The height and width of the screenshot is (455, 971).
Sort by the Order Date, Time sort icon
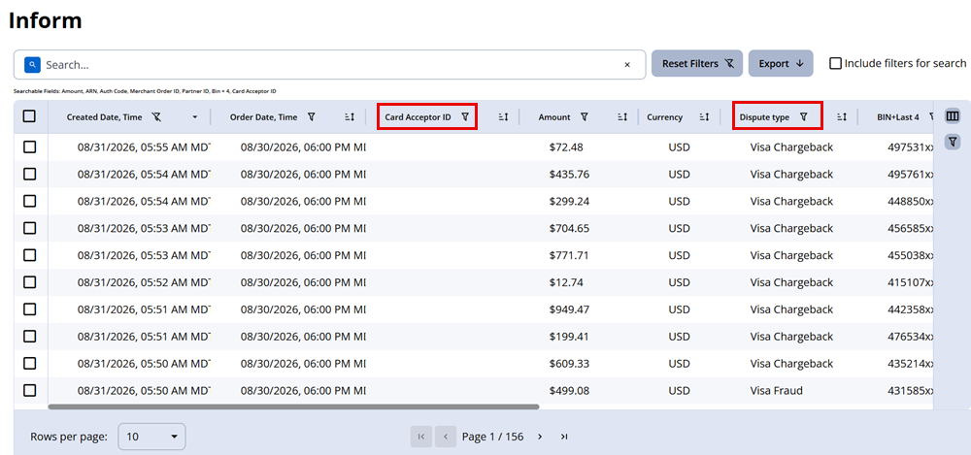350,117
